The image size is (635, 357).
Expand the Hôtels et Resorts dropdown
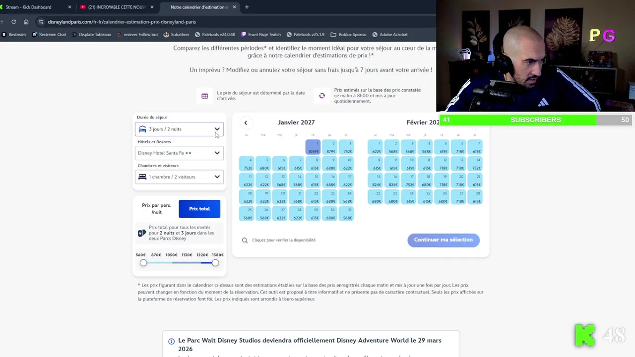180,153
